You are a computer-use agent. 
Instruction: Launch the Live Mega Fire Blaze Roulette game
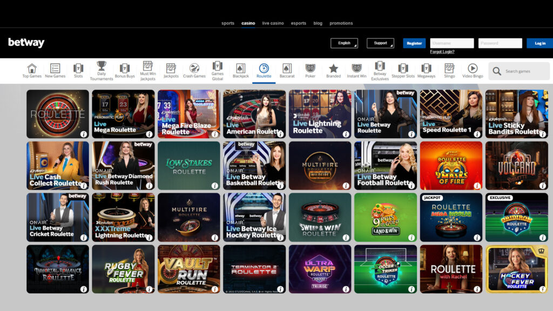click(188, 114)
